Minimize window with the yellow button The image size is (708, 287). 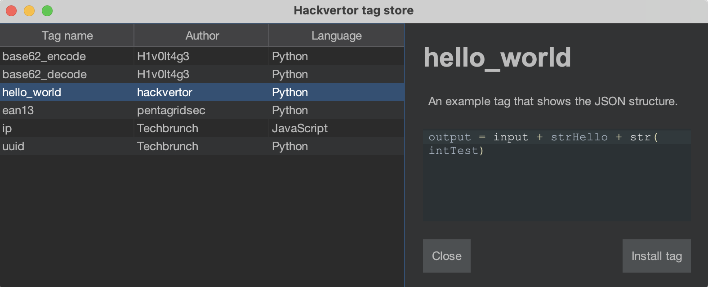[x=29, y=11]
